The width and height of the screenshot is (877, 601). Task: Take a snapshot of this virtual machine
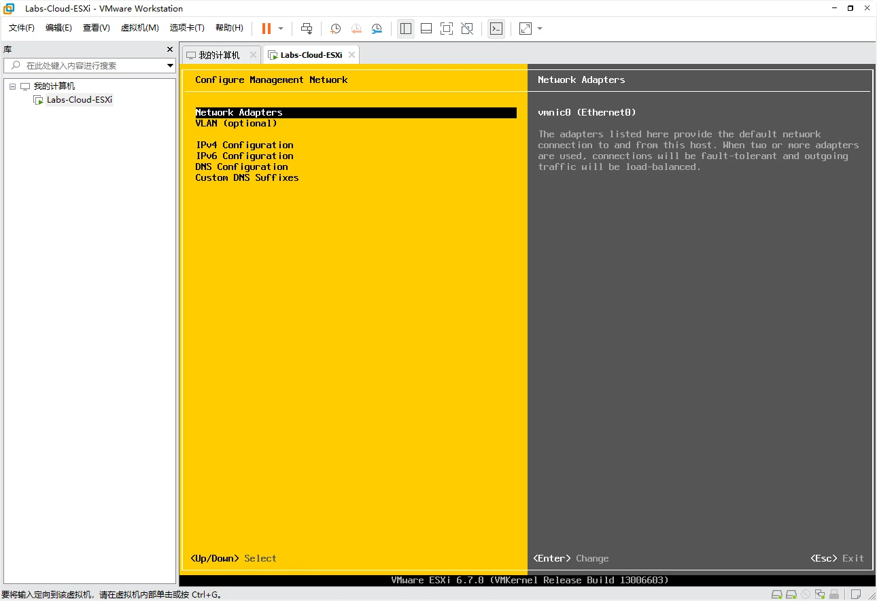coord(335,29)
